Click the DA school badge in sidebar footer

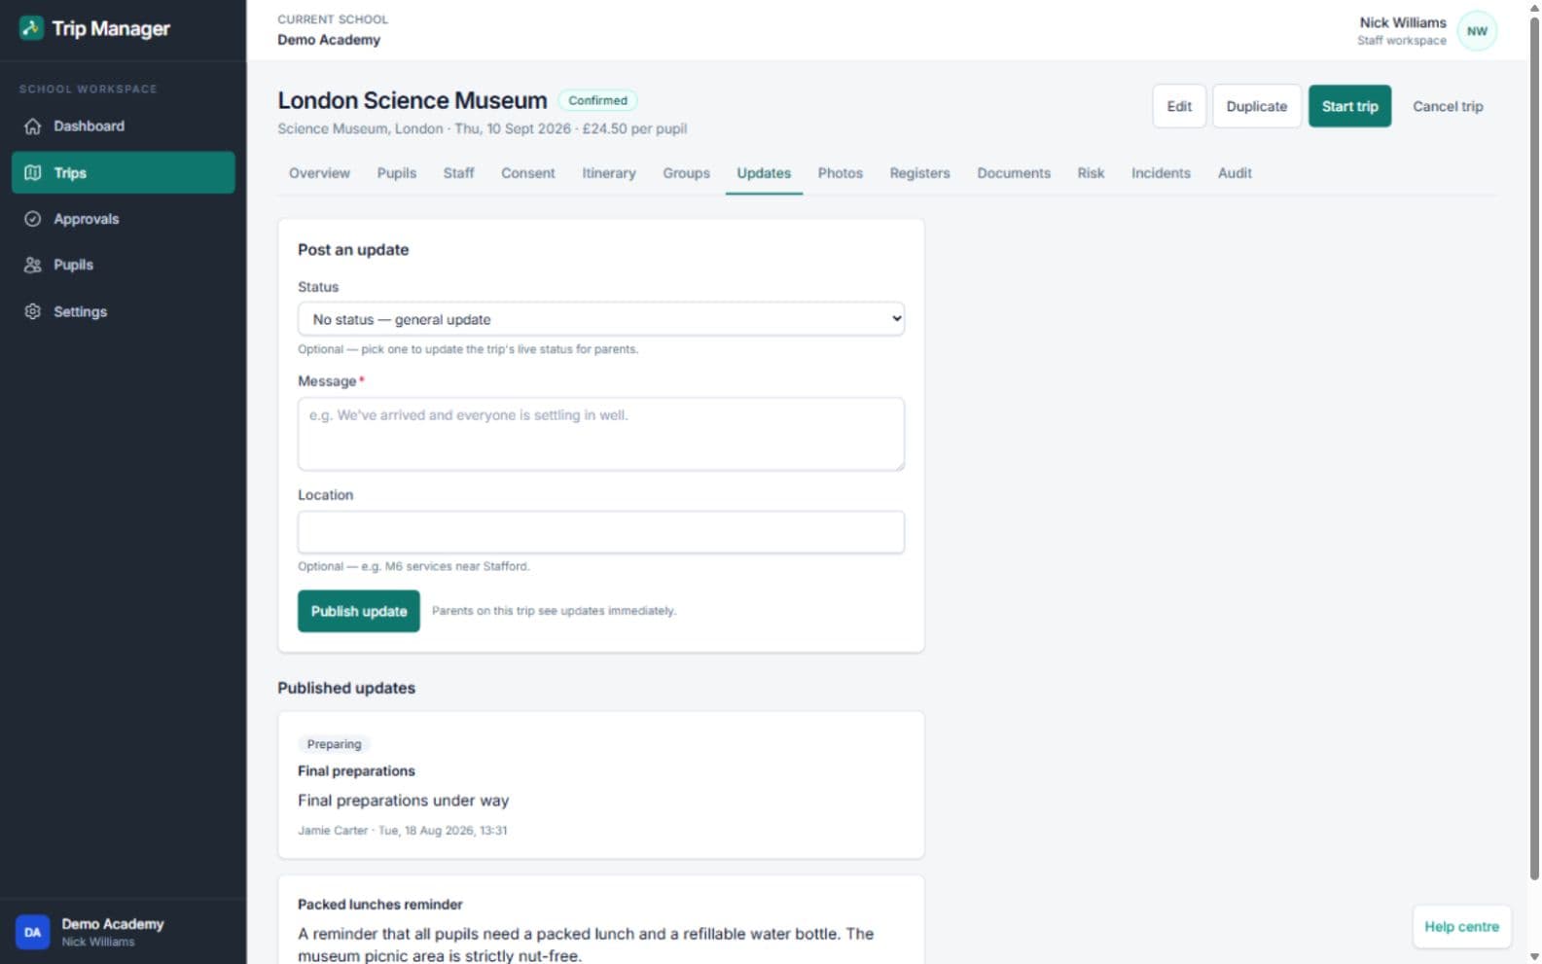(32, 932)
